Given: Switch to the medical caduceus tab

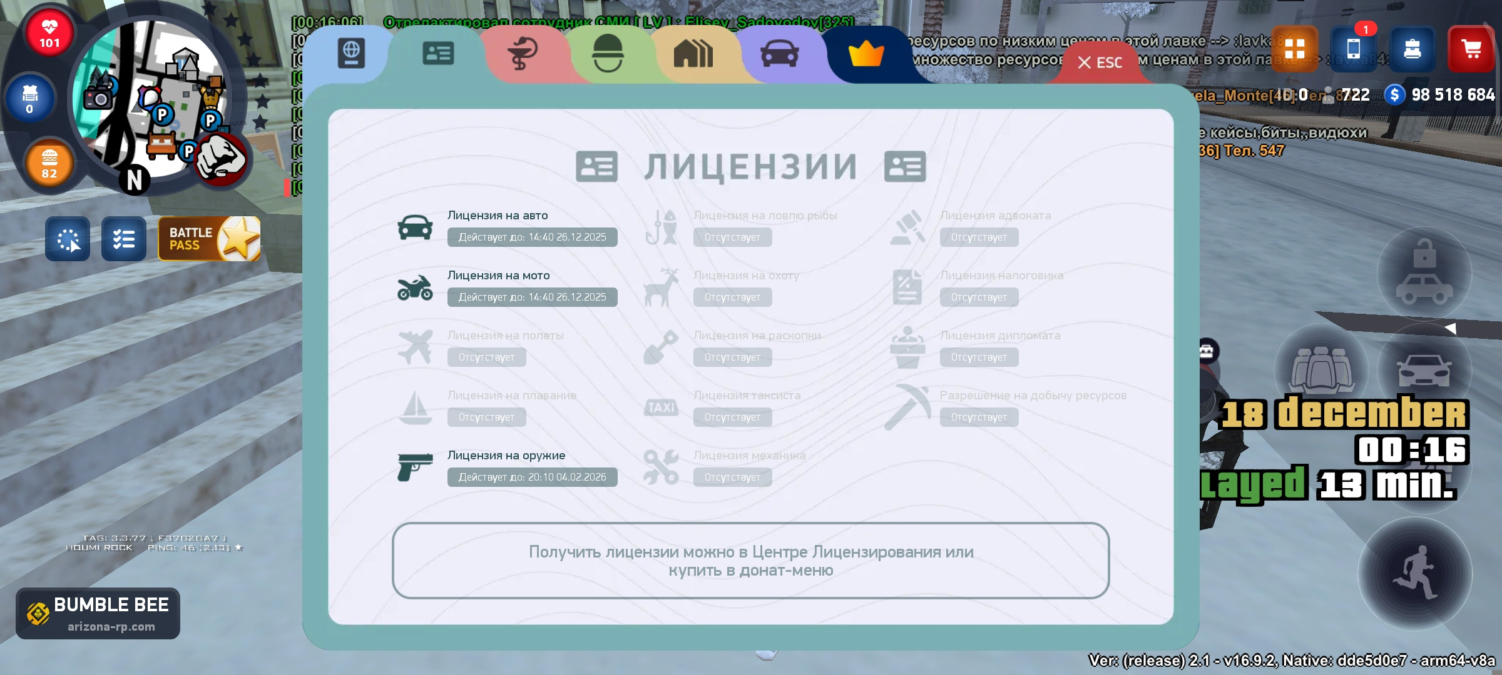Looking at the screenshot, I should [523, 54].
